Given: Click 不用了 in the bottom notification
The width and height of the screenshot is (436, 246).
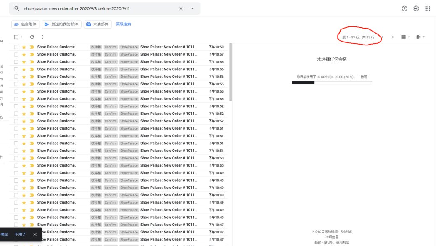Looking at the screenshot, I should 20,235.
